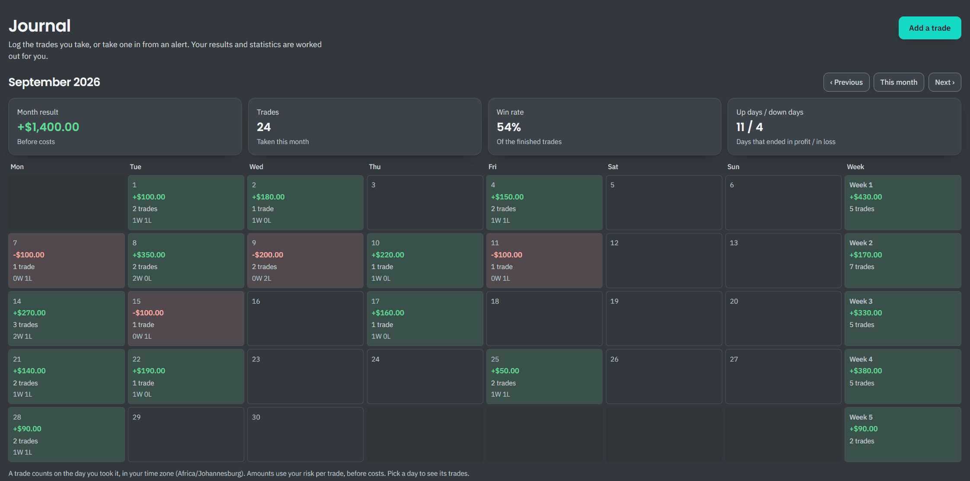Viewport: 970px width, 481px height.
Task: Open day 11 with -$100.00 loss
Action: click(544, 261)
